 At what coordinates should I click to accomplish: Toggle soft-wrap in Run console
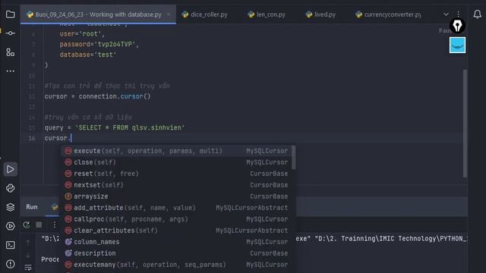(x=28, y=267)
